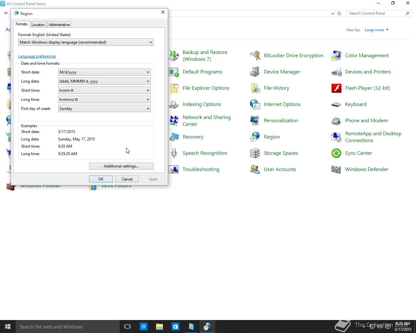Refresh the Control Panel address bar
This screenshot has height=333, width=416.
pos(339,13)
